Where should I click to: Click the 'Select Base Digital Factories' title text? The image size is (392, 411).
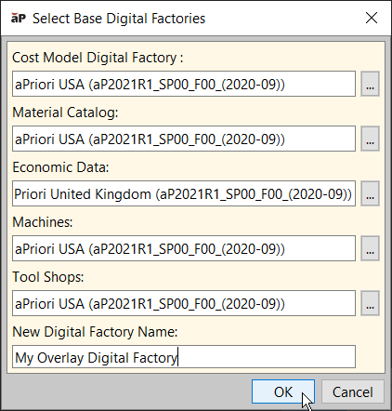[119, 19]
